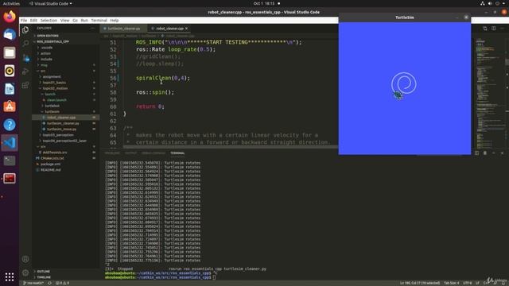This screenshot has height=286, width=509.
Task: Open the File menu
Action: [24, 20]
